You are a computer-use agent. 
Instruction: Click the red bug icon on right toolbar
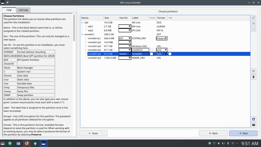253,77
